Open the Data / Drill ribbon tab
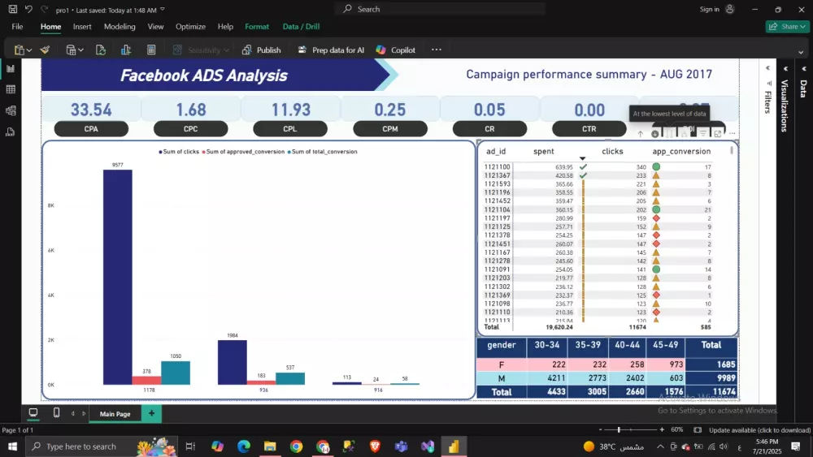813x457 pixels. coord(302,27)
